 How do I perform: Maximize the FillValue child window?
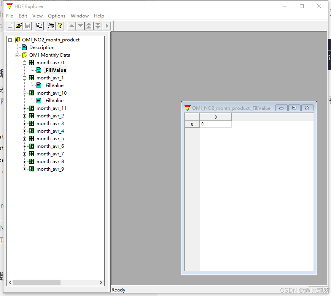click(294, 108)
